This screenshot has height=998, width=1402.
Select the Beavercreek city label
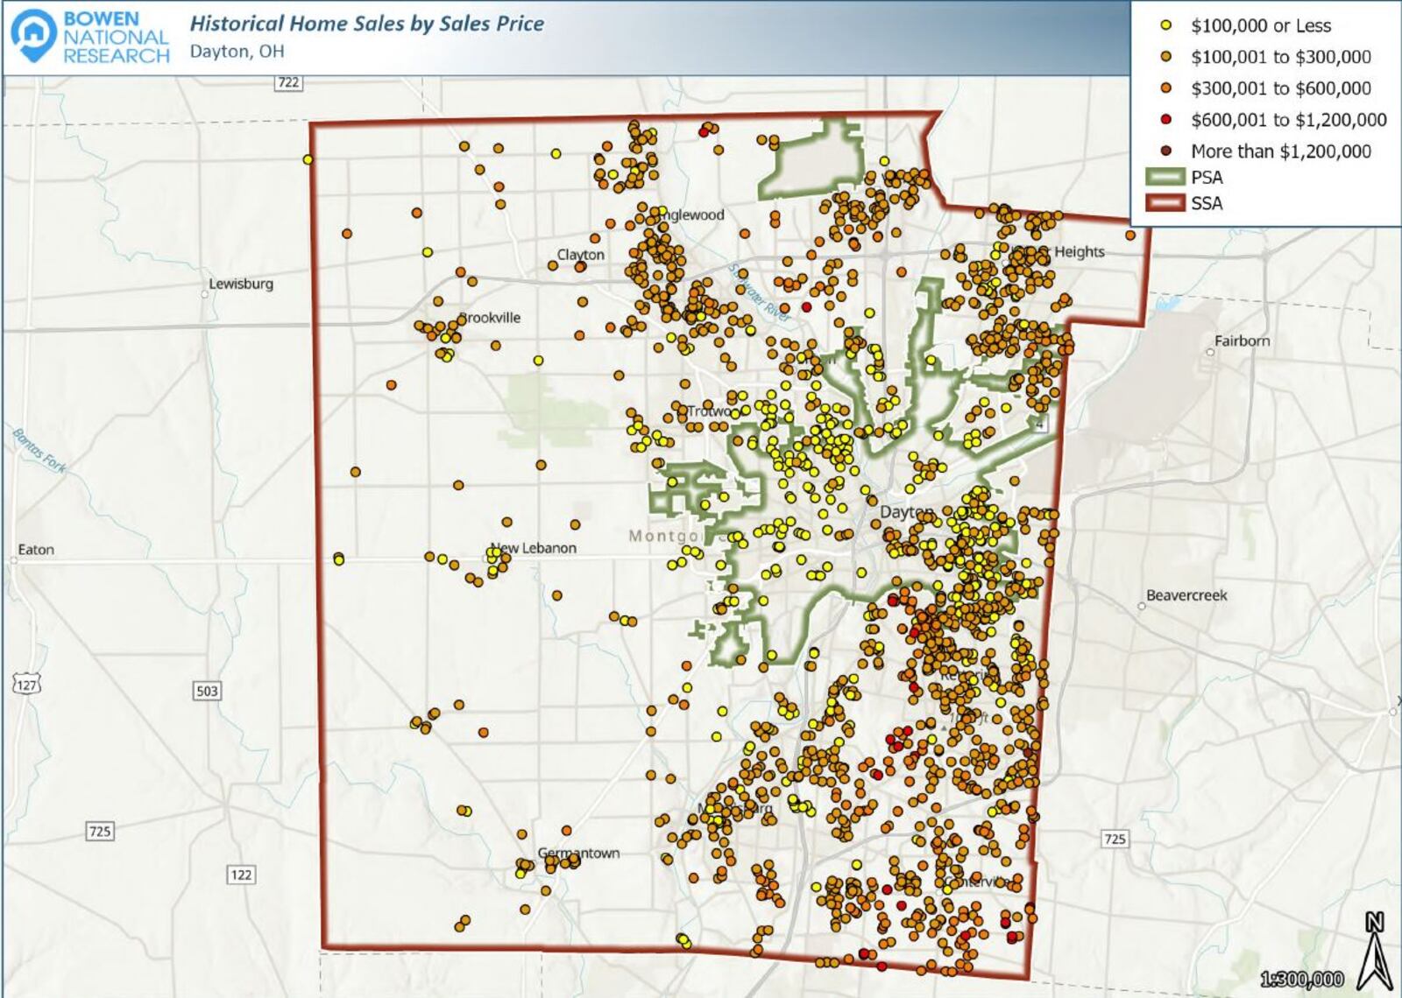pyautogui.click(x=1186, y=595)
